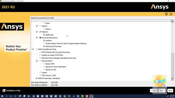Toggle the Speos checkbox under Optical
This screenshot has height=98, width=175.
[x=44, y=29]
